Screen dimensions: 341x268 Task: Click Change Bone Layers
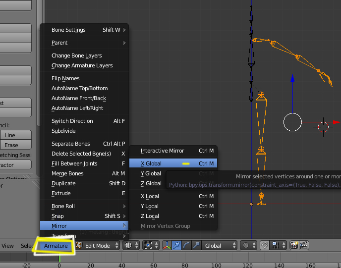84,55
